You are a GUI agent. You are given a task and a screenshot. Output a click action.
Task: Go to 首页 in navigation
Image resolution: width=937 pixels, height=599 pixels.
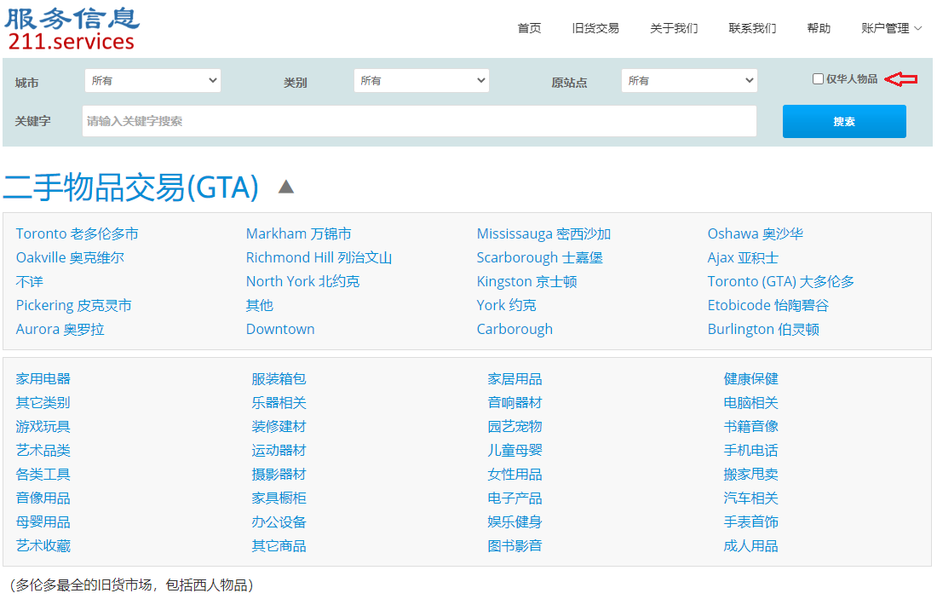(x=529, y=28)
